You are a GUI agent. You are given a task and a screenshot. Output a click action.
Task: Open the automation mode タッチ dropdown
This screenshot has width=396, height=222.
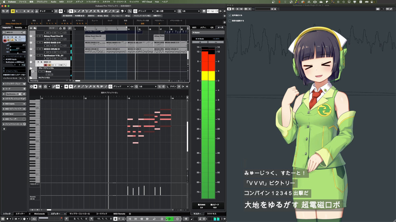point(46,11)
